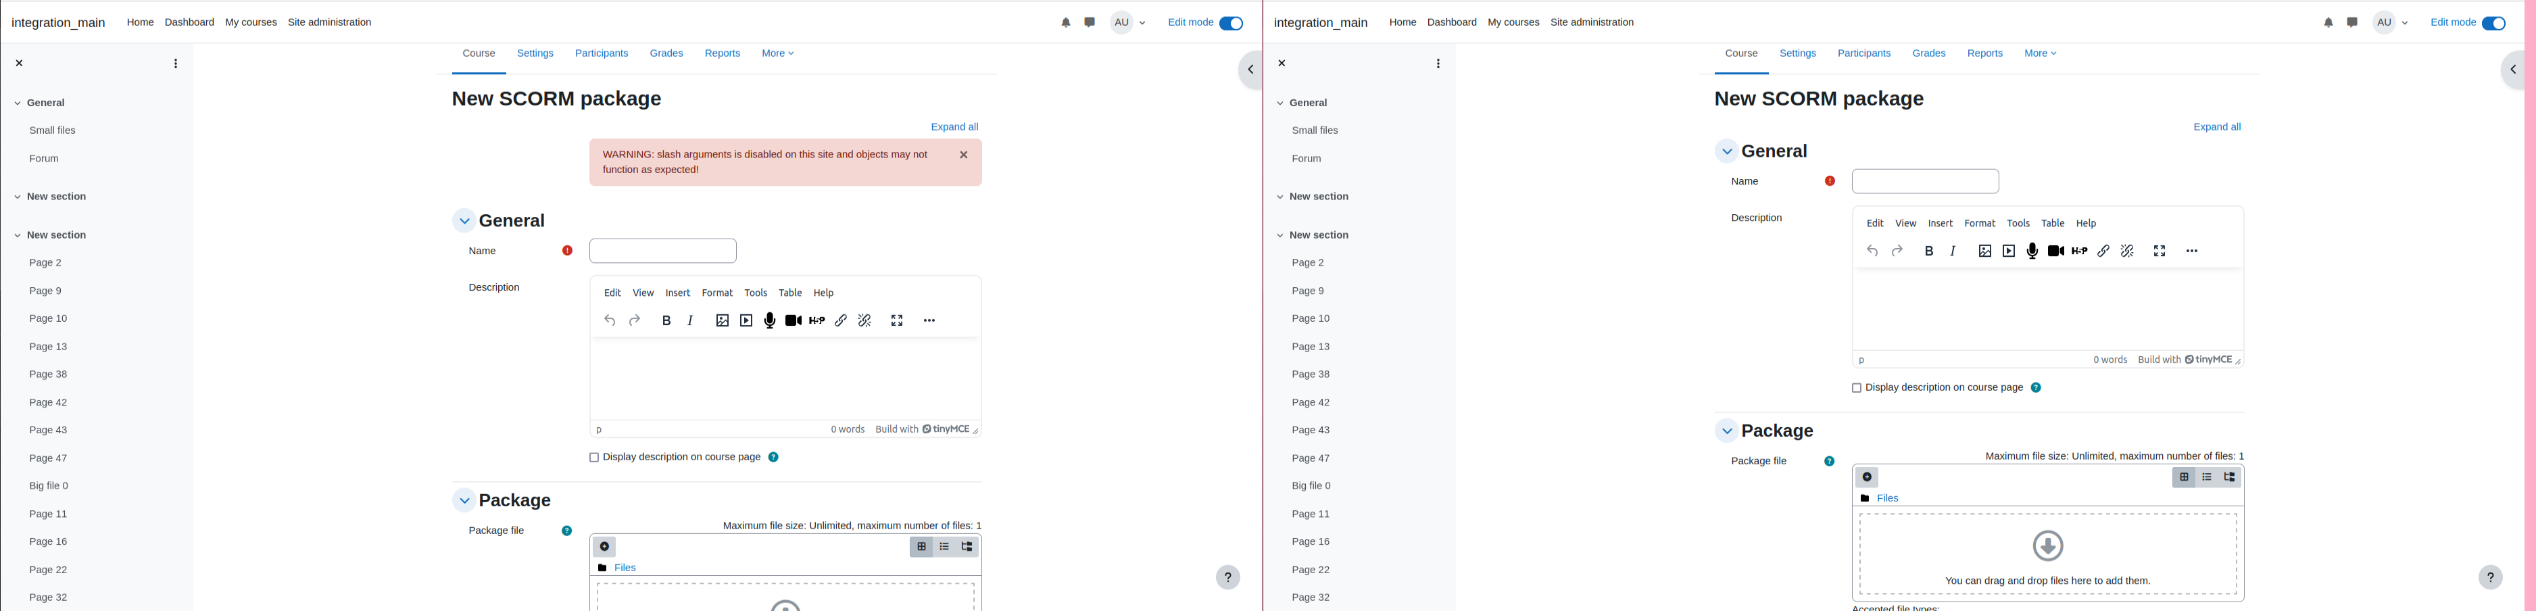
Task: Open Participants tab in left pane
Action: coord(602,53)
